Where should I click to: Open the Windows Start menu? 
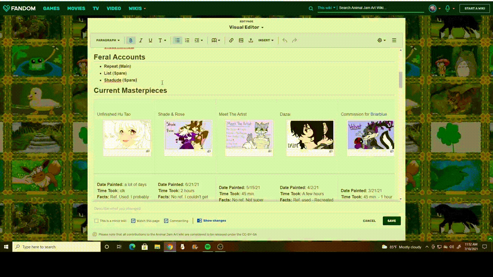[6, 247]
